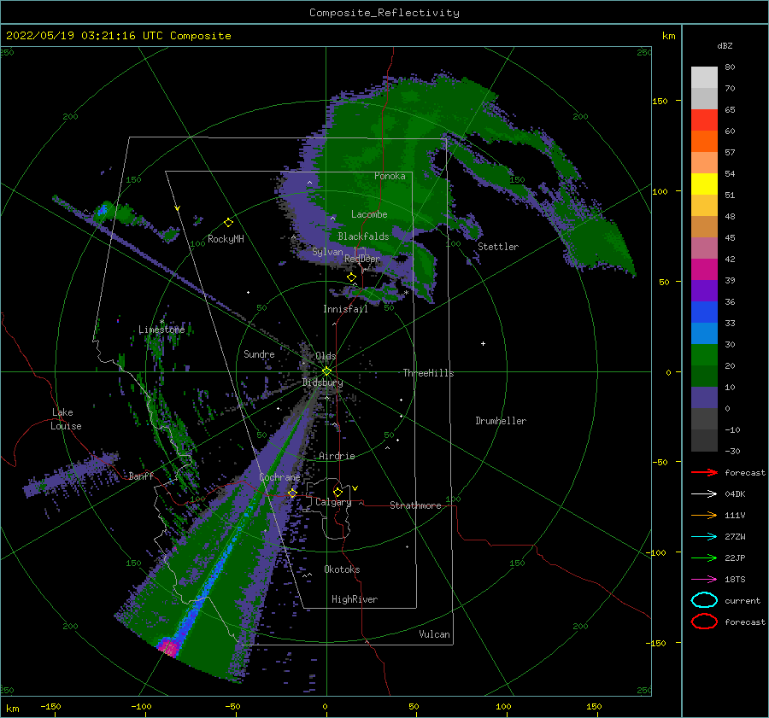Click the Okotoks city label

[x=342, y=569]
